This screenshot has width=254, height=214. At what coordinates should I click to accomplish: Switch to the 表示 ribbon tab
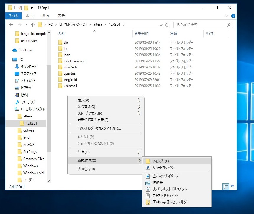click(61, 16)
